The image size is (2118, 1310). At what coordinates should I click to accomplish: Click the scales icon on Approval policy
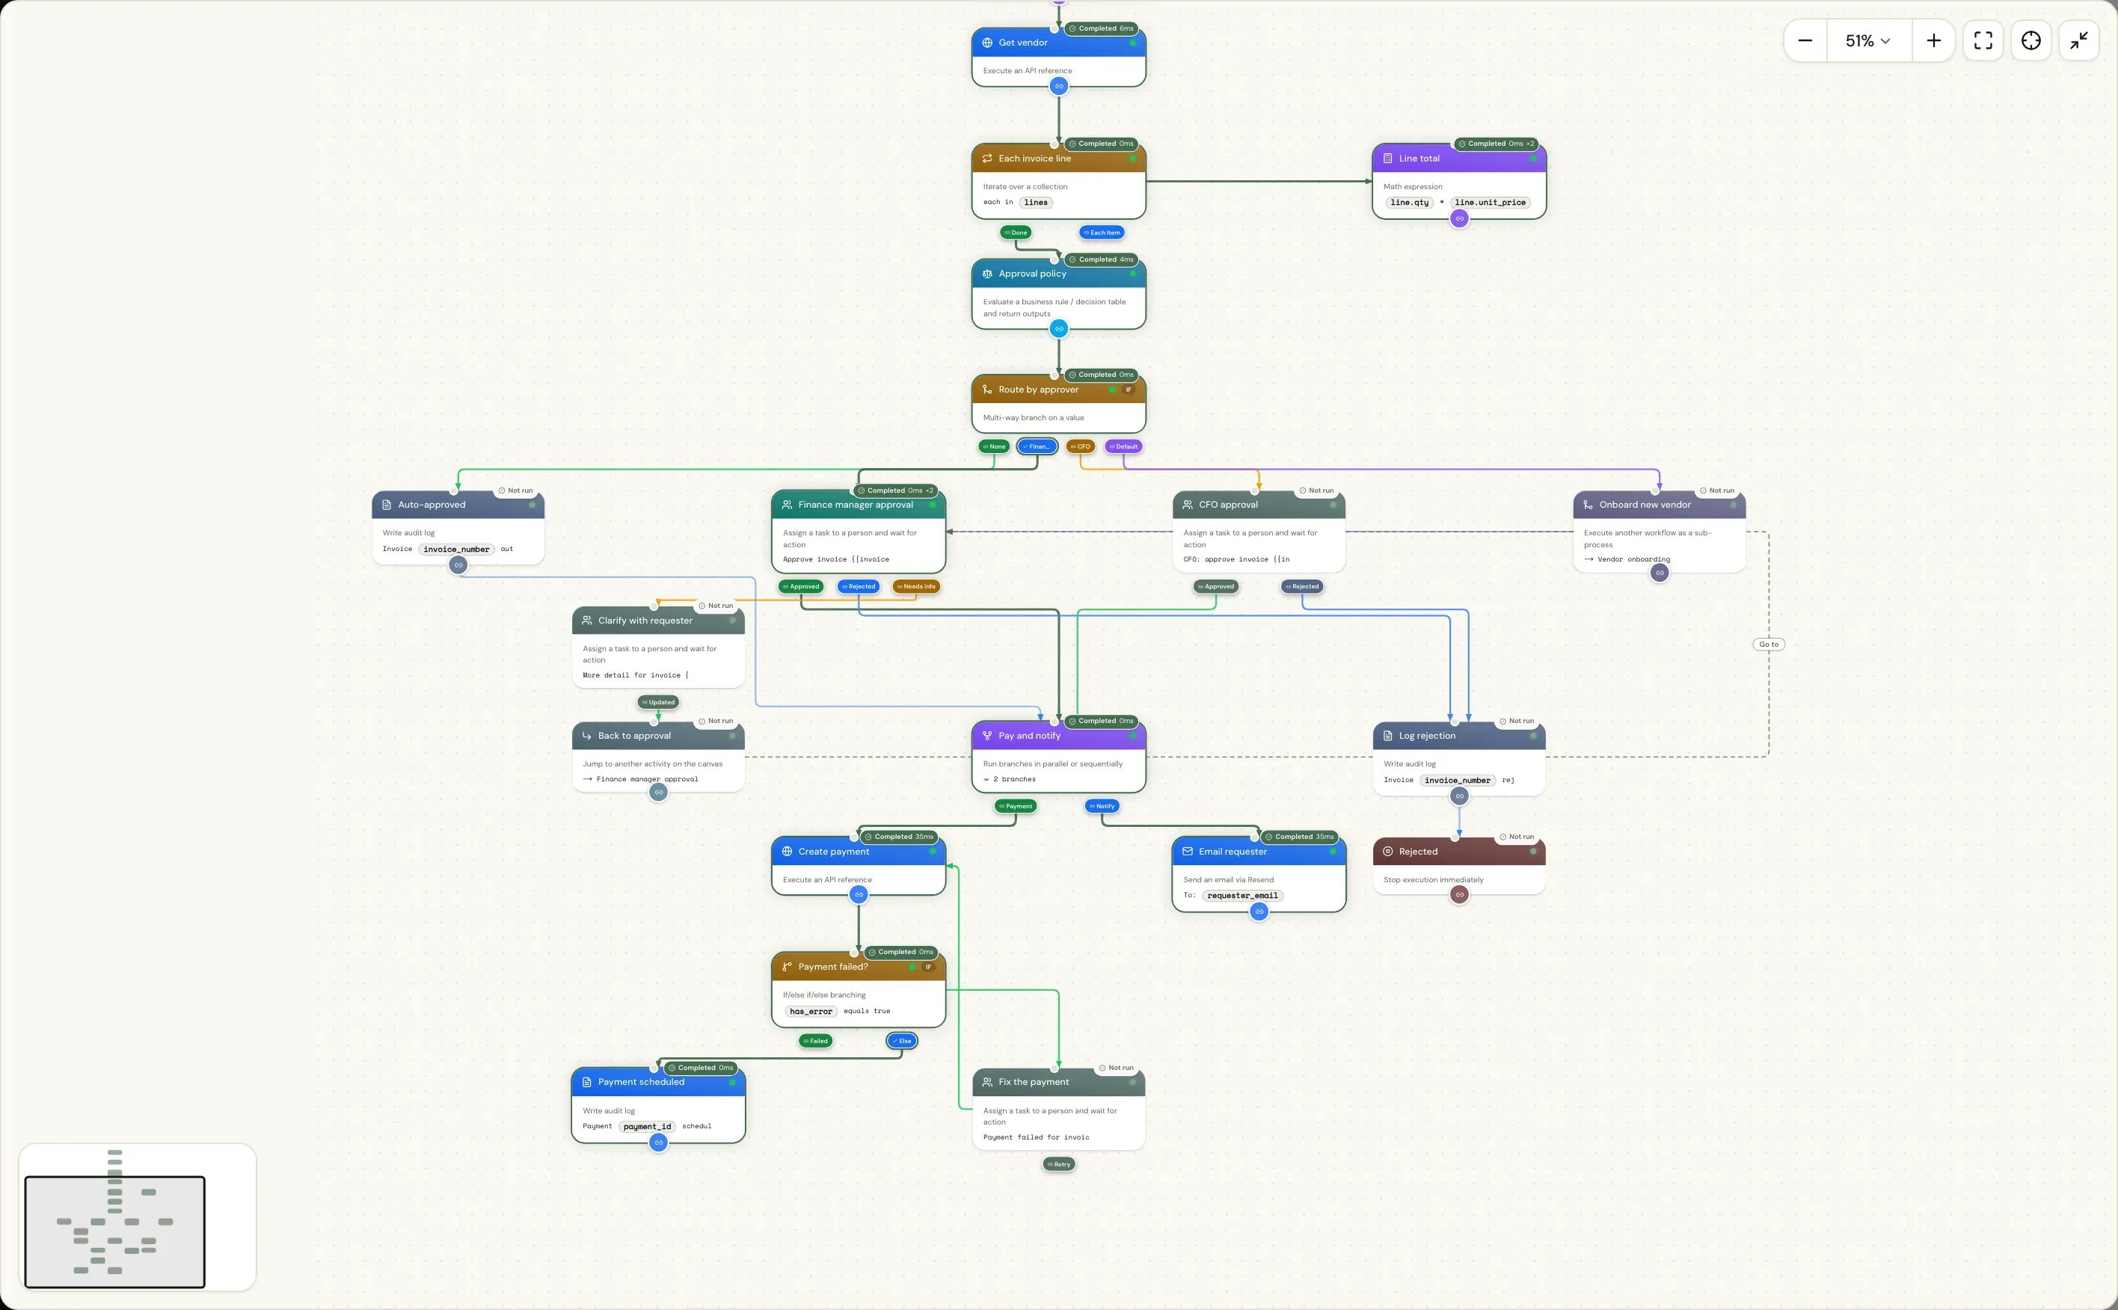[x=987, y=274]
